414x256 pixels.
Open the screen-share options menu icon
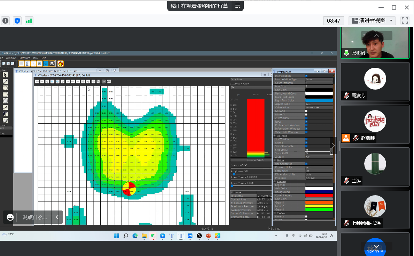point(237,6)
